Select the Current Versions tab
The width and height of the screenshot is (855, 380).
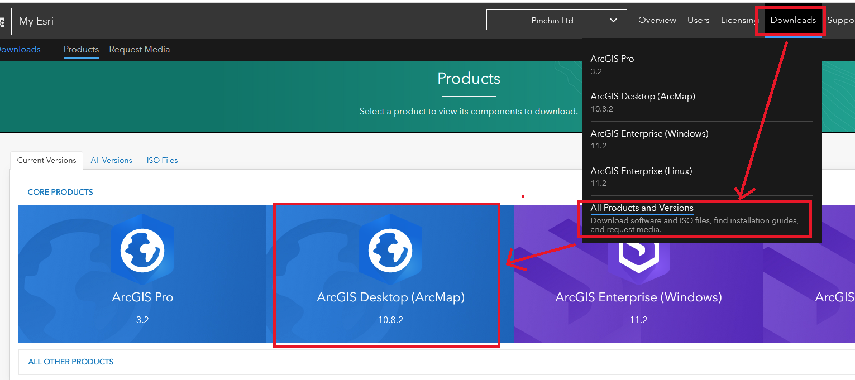[x=46, y=160]
